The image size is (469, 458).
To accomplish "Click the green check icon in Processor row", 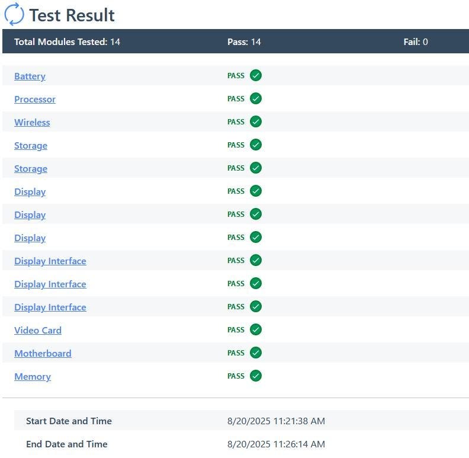I will tap(256, 98).
